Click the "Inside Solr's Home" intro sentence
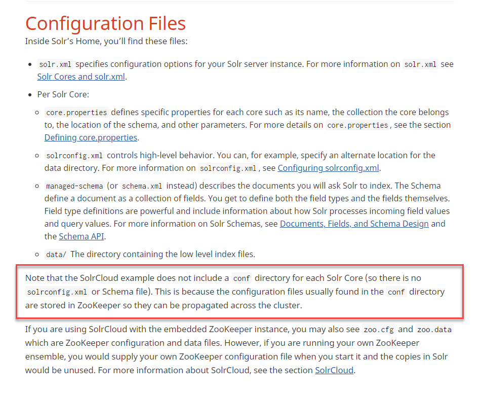 tap(106, 41)
